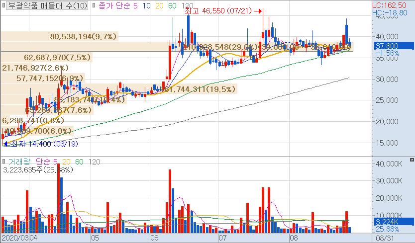Click the 86,183,744(10.4%) volume profile label
Viewport: 415px width, 243px height.
[x=89, y=100]
